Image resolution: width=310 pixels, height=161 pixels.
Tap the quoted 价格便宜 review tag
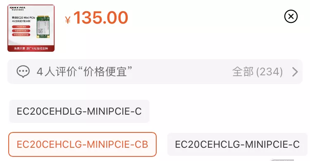coord(105,72)
